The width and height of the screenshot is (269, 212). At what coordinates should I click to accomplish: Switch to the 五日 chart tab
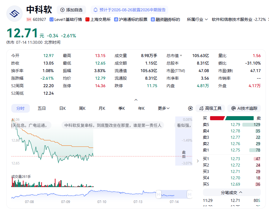pos(42,108)
